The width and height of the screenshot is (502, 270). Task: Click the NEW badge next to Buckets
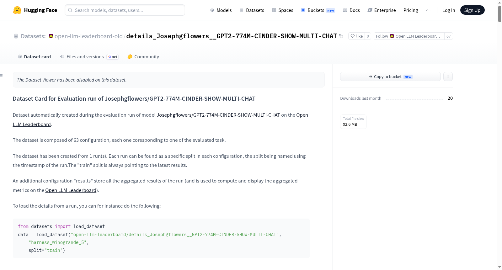coord(331,11)
